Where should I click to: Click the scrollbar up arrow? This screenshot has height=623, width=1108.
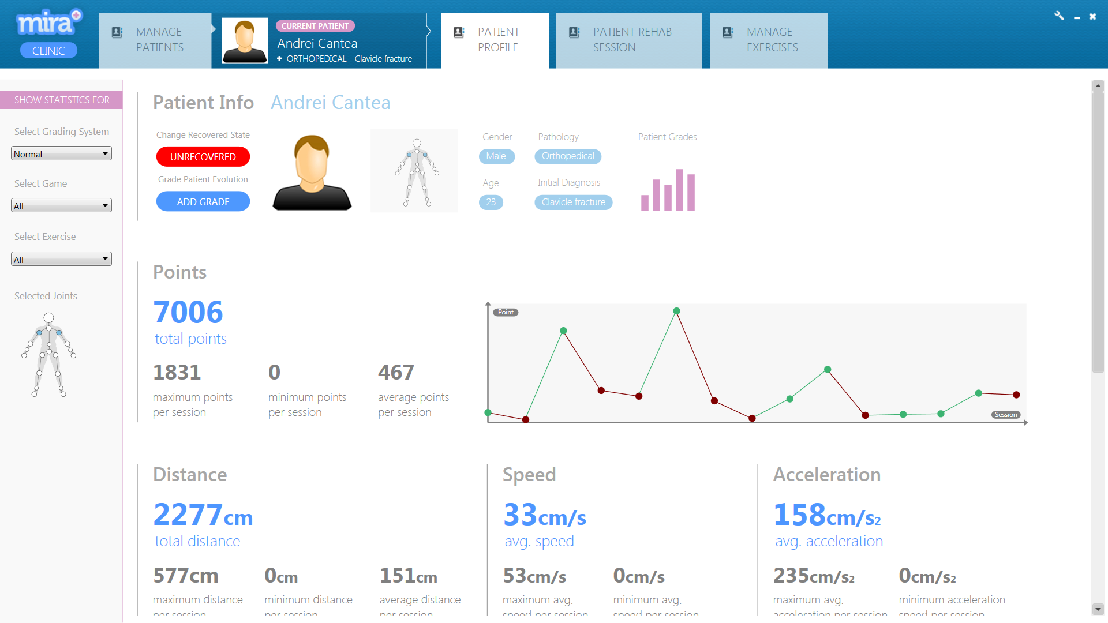[x=1098, y=86]
